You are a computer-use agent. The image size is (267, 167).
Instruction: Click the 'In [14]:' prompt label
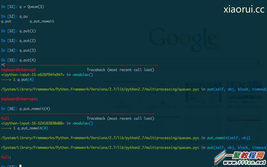click(9, 50)
